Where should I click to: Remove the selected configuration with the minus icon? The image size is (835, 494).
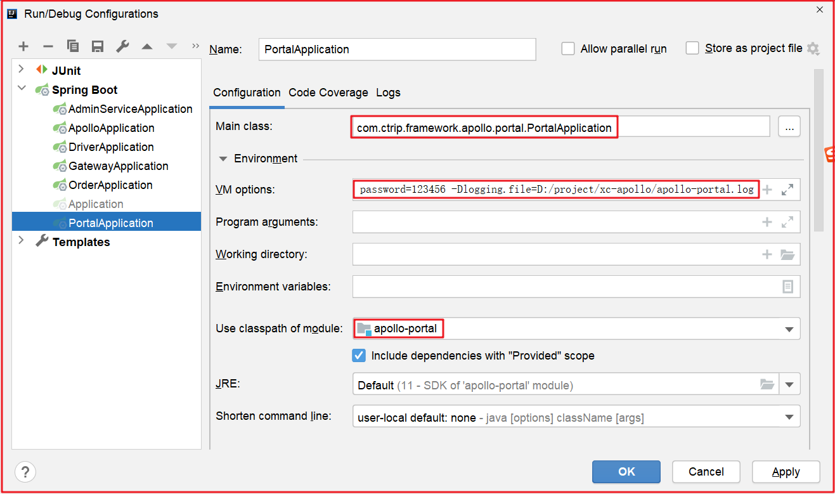(48, 46)
